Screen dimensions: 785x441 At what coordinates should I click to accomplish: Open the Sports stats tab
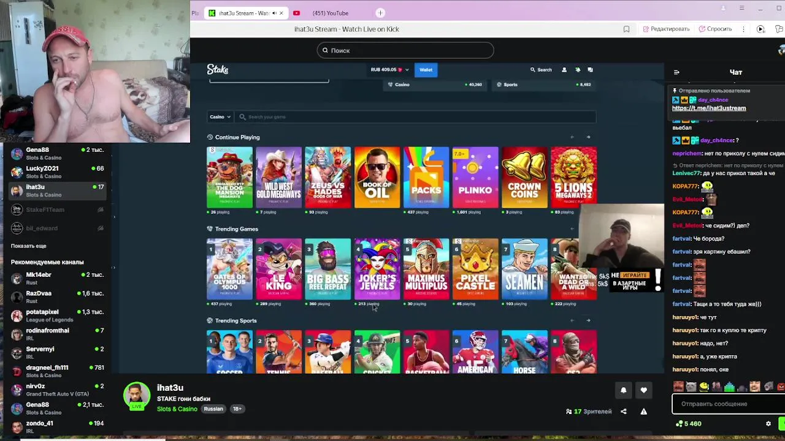coord(543,85)
